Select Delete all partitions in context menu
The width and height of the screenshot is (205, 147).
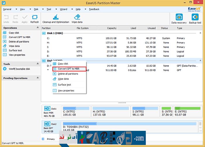68,74
